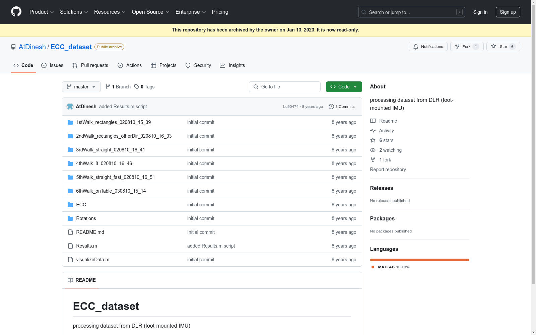Click the fork icon beside 1 fork
The image size is (536, 335).
click(x=373, y=160)
